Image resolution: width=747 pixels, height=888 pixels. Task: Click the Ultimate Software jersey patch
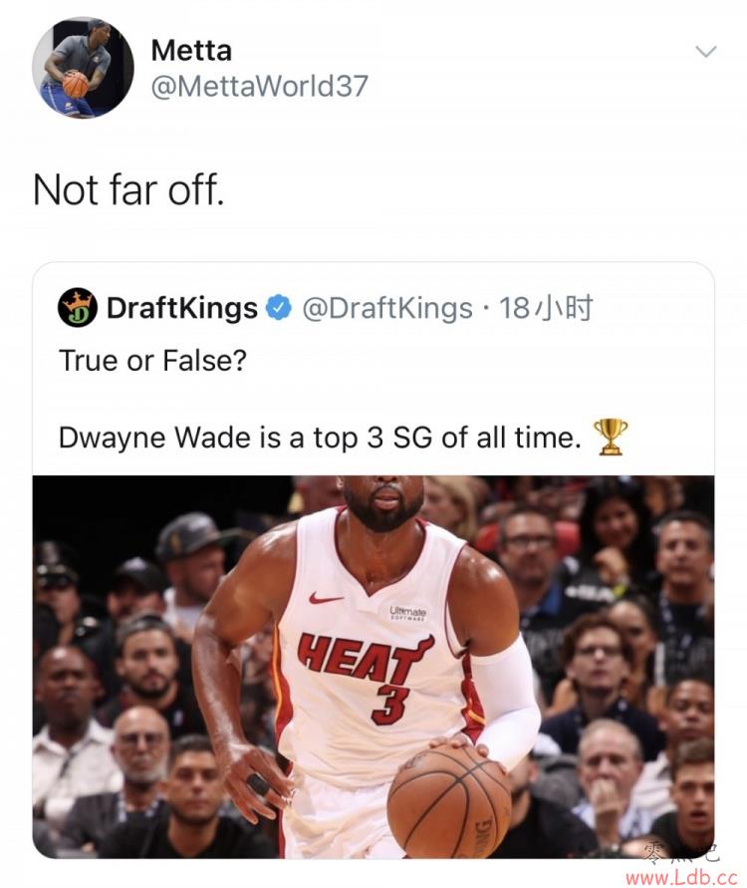(x=408, y=613)
